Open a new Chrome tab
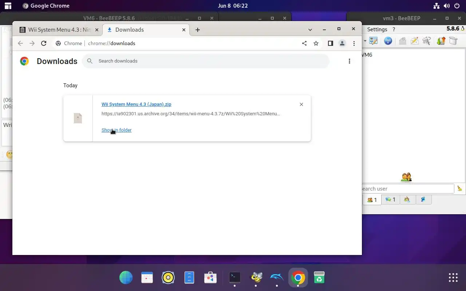The height and width of the screenshot is (291, 466). (x=198, y=30)
